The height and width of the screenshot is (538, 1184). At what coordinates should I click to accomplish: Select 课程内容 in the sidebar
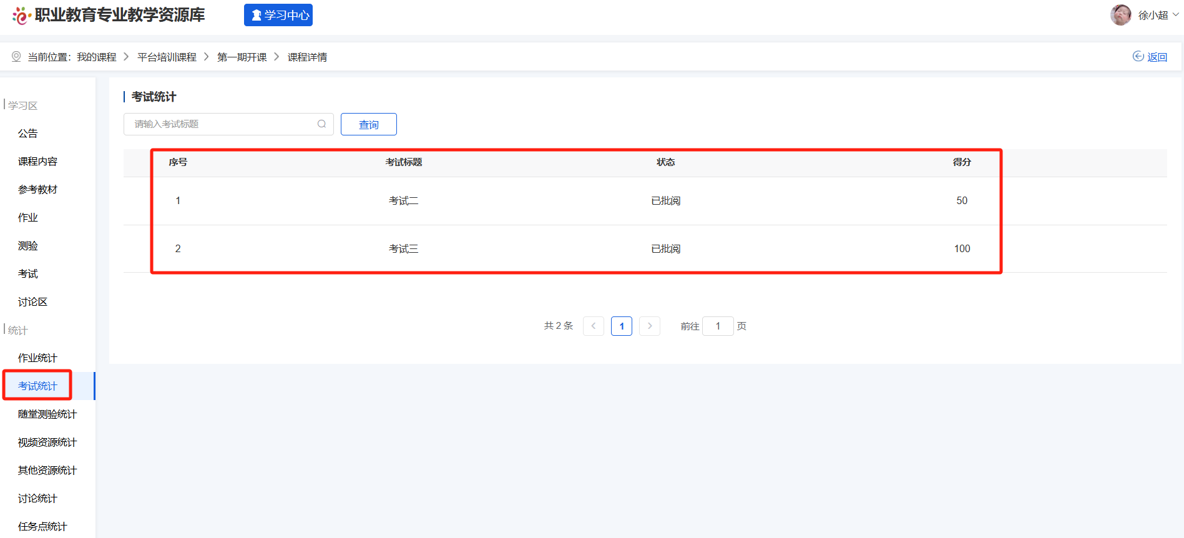click(37, 162)
